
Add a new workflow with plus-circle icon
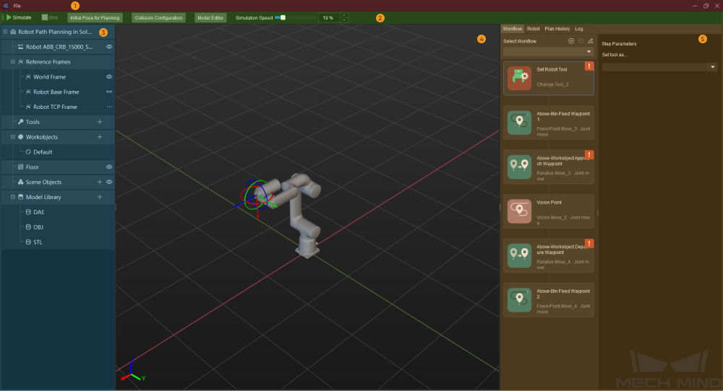click(x=571, y=41)
